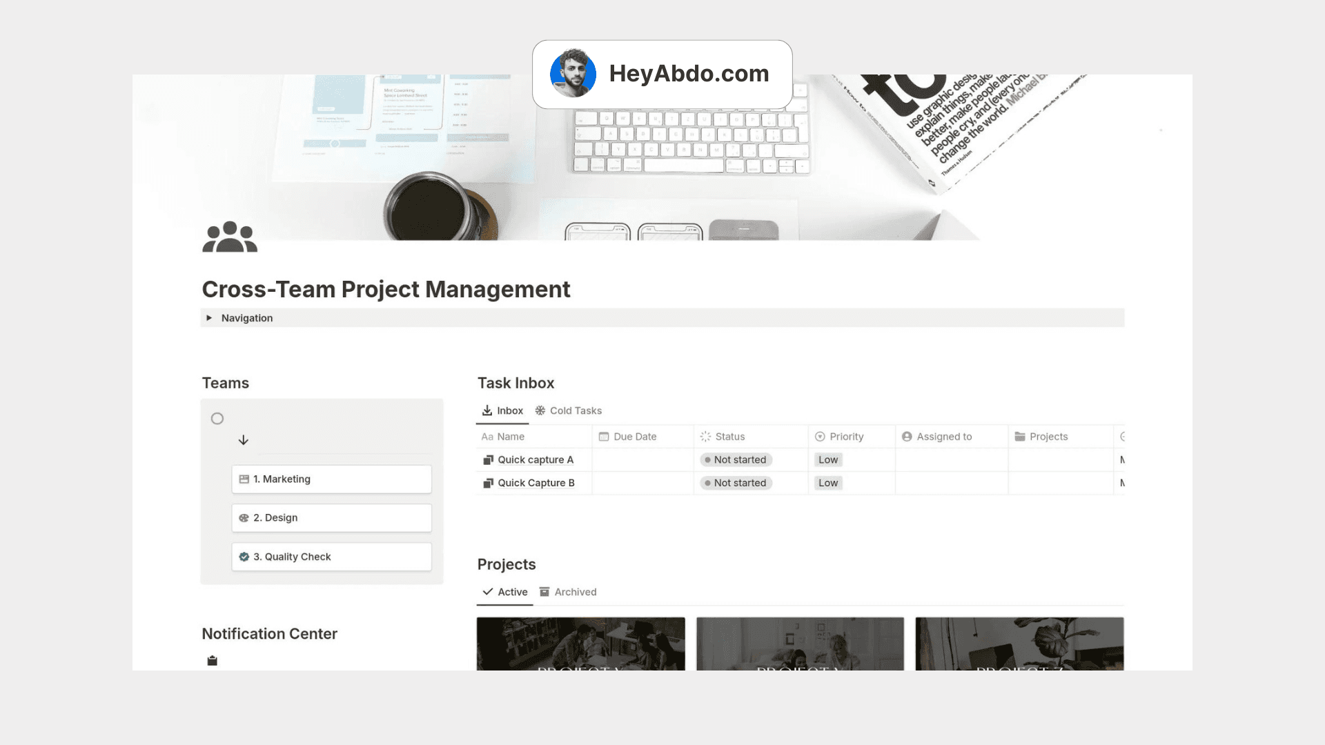The image size is (1325, 745).
Task: Click the Design team icon
Action: [x=244, y=517]
